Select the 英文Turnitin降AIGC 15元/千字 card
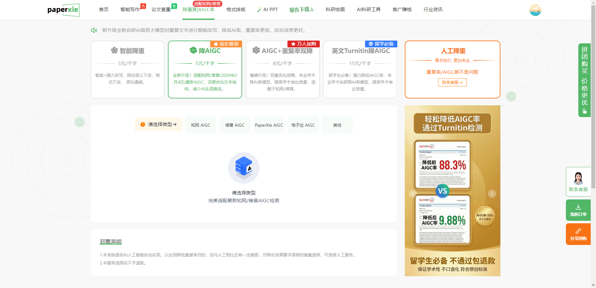 (x=360, y=70)
